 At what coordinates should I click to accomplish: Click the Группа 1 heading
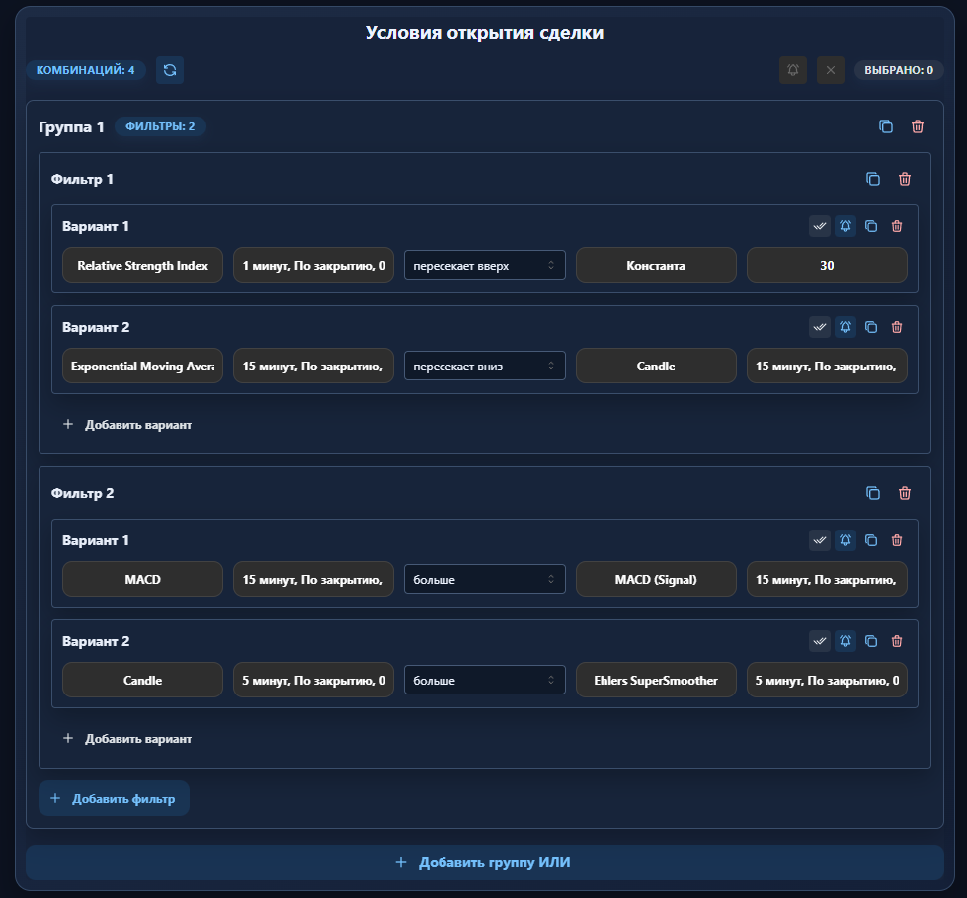coord(71,127)
